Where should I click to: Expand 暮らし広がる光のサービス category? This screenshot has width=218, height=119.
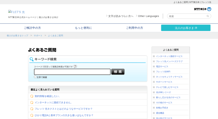coord(154,97)
